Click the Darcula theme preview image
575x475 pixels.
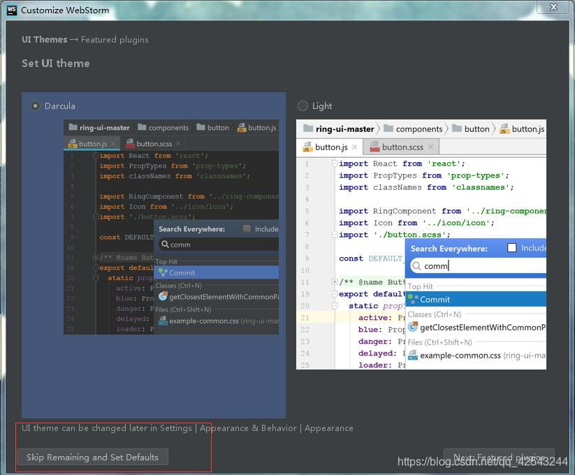tap(171, 227)
